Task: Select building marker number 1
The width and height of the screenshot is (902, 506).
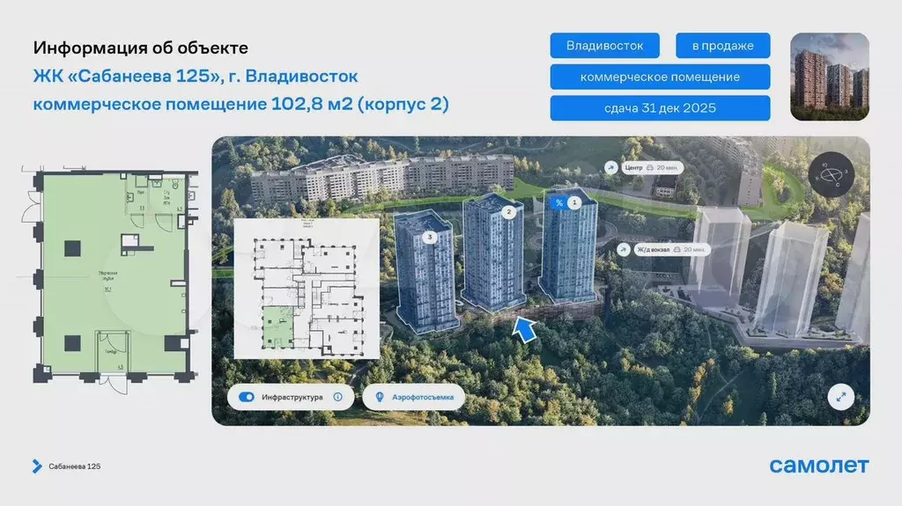Action: click(574, 202)
